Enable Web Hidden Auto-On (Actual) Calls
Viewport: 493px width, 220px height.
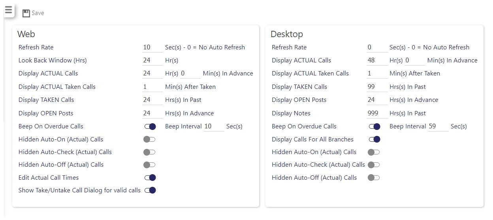pos(149,139)
